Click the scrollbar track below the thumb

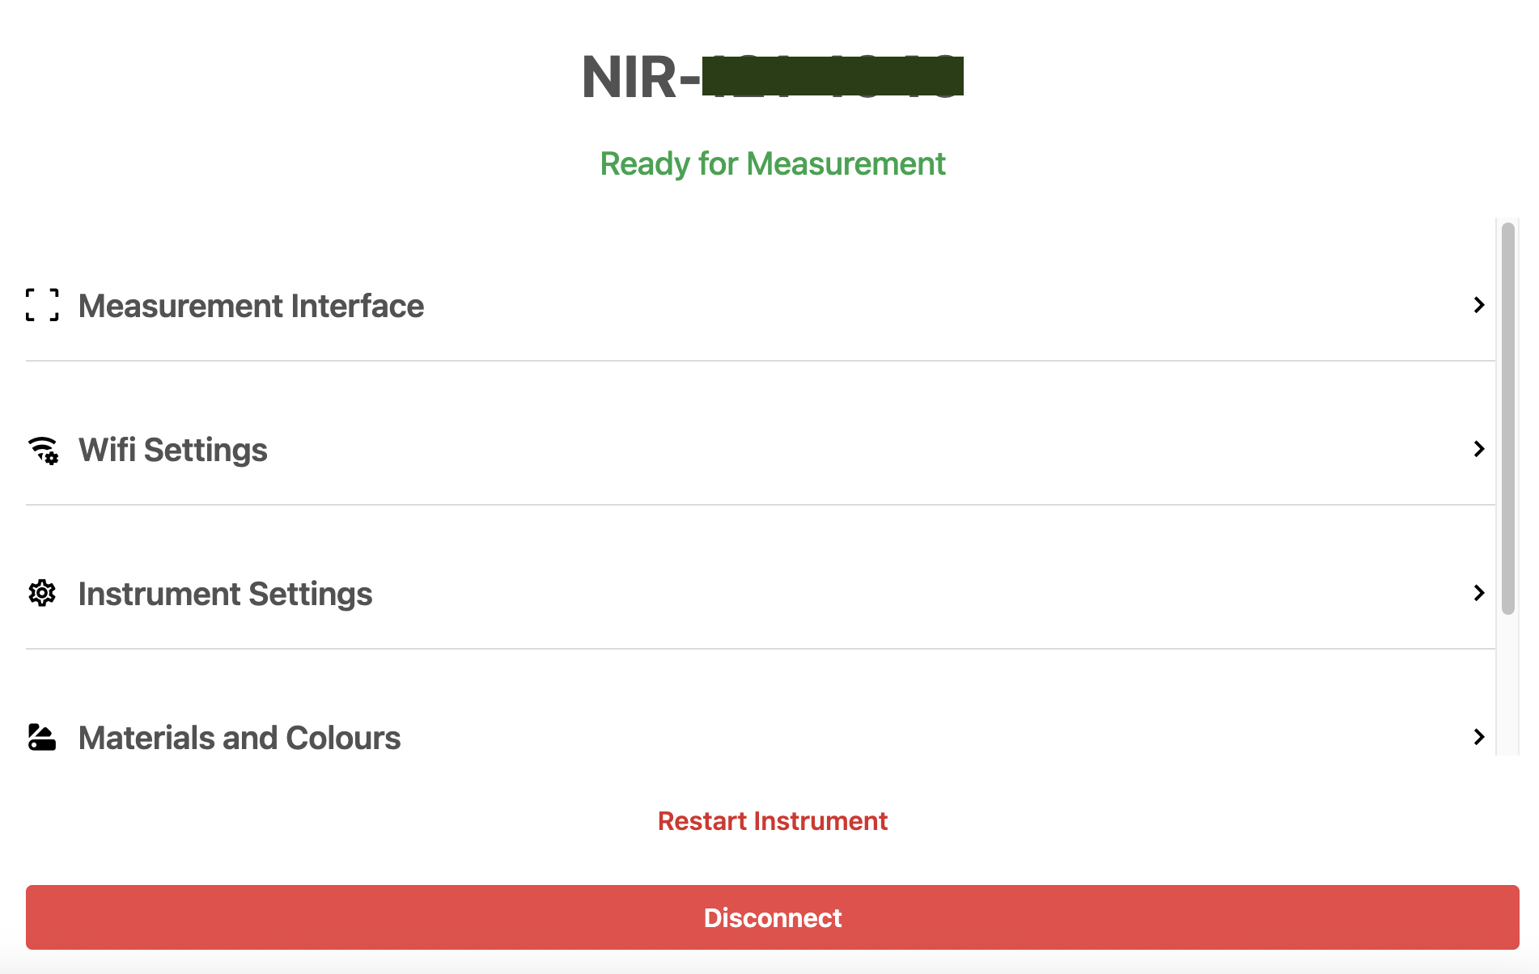tap(1507, 688)
